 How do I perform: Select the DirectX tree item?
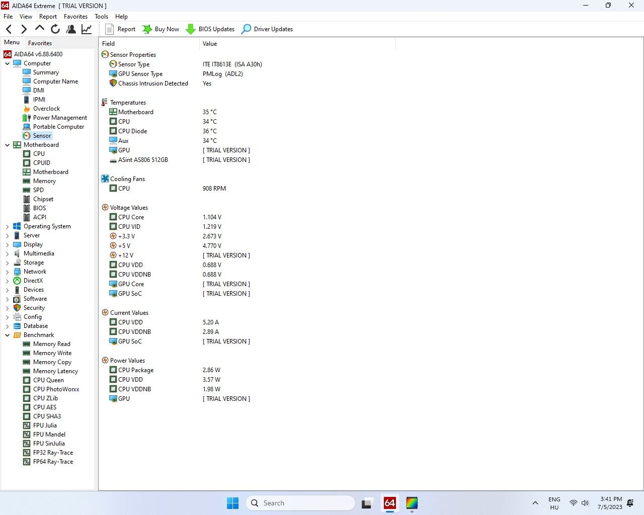tap(33, 281)
